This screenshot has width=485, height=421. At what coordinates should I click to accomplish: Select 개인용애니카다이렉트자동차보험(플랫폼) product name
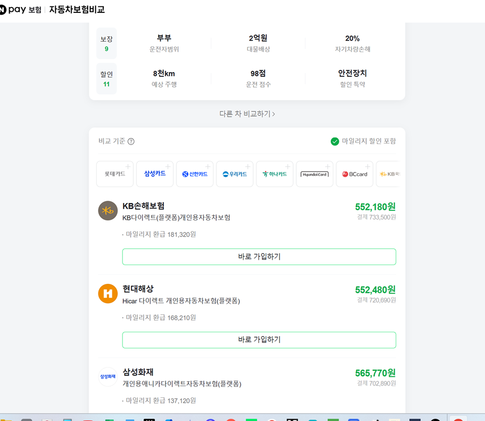(x=182, y=384)
